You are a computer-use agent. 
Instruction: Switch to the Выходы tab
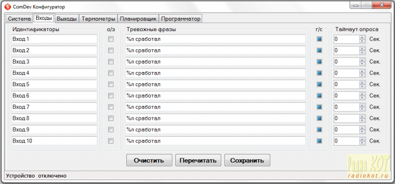pyautogui.click(x=67, y=19)
